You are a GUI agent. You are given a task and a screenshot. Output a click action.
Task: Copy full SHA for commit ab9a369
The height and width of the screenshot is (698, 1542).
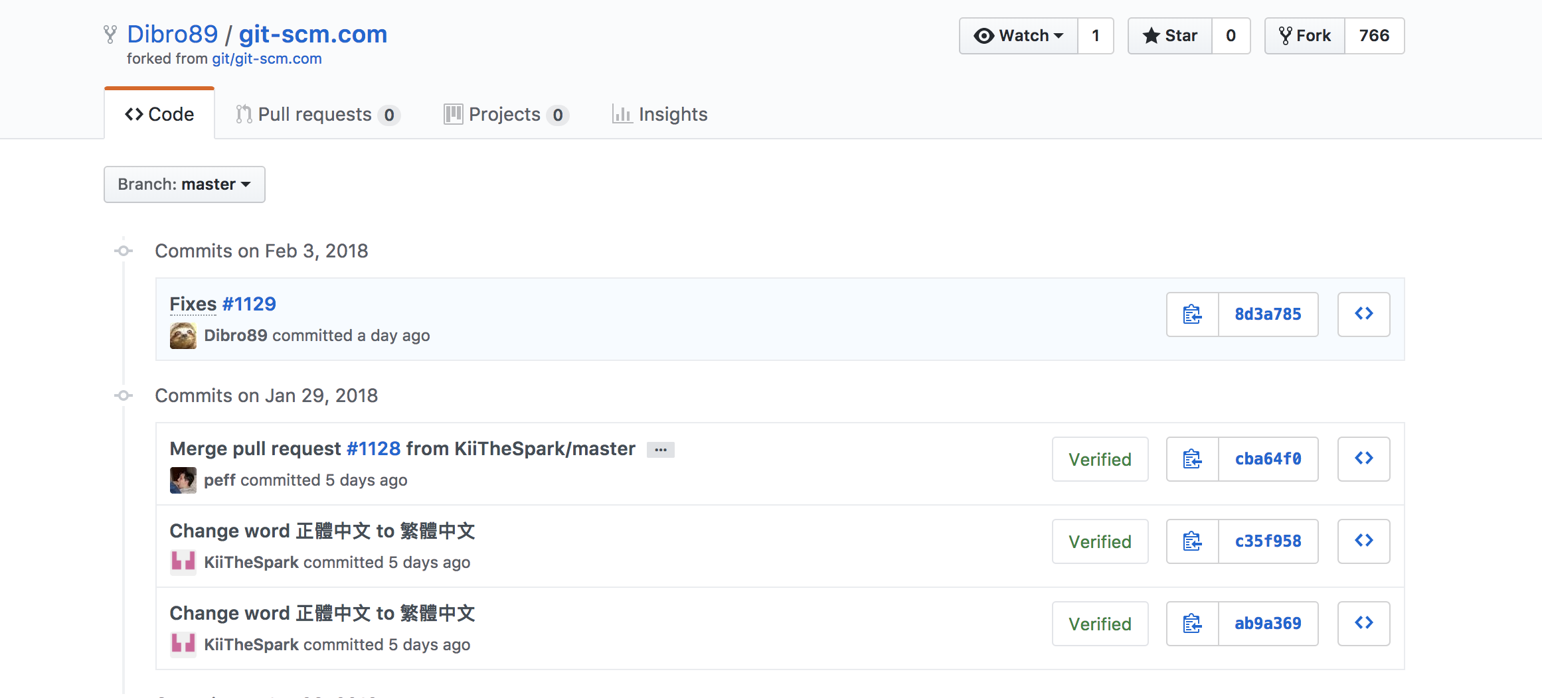1193,624
